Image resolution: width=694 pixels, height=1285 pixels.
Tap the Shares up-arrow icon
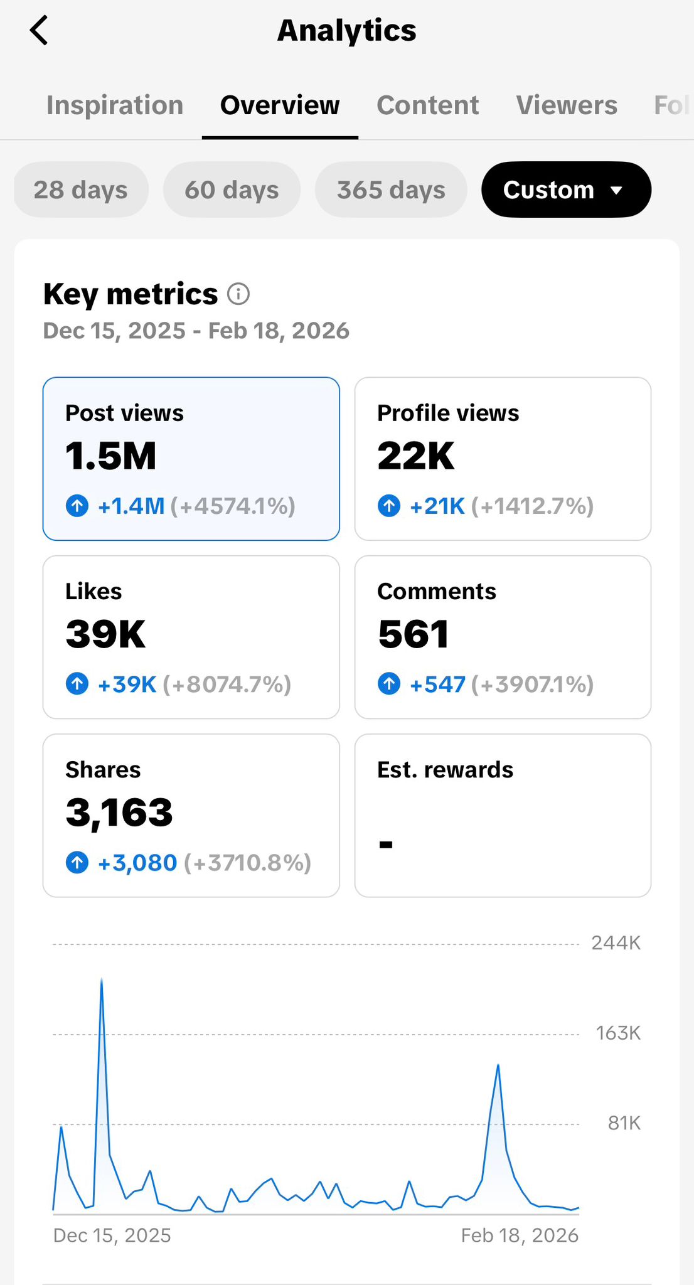[77, 863]
